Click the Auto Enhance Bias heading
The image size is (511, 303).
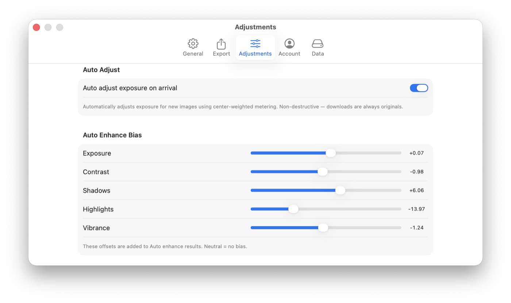[112, 135]
